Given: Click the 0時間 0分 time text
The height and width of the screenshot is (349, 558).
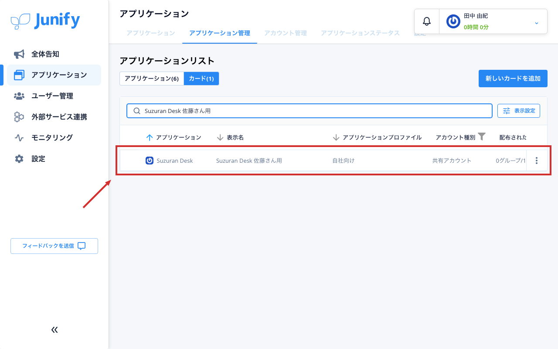Looking at the screenshot, I should pyautogui.click(x=476, y=27).
